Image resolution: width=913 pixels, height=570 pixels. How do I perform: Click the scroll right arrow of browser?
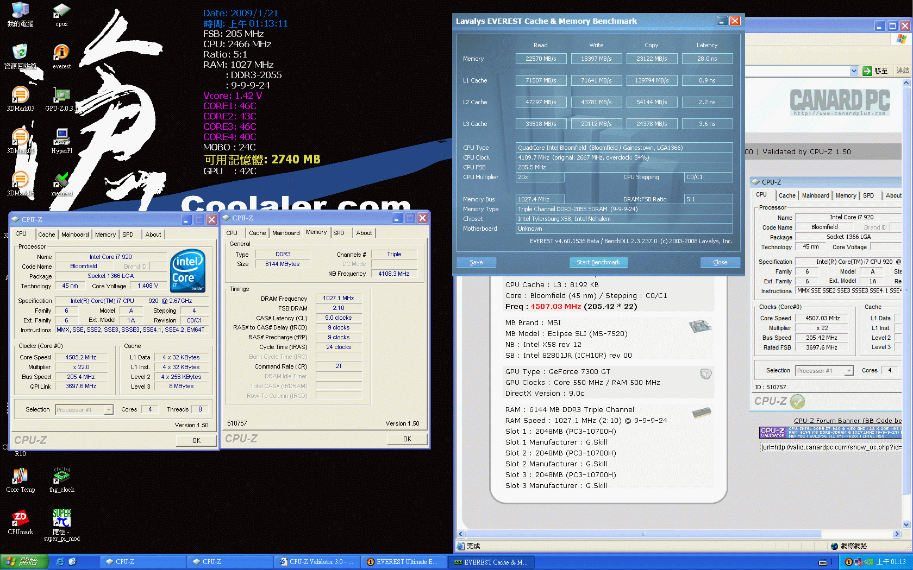897,534
